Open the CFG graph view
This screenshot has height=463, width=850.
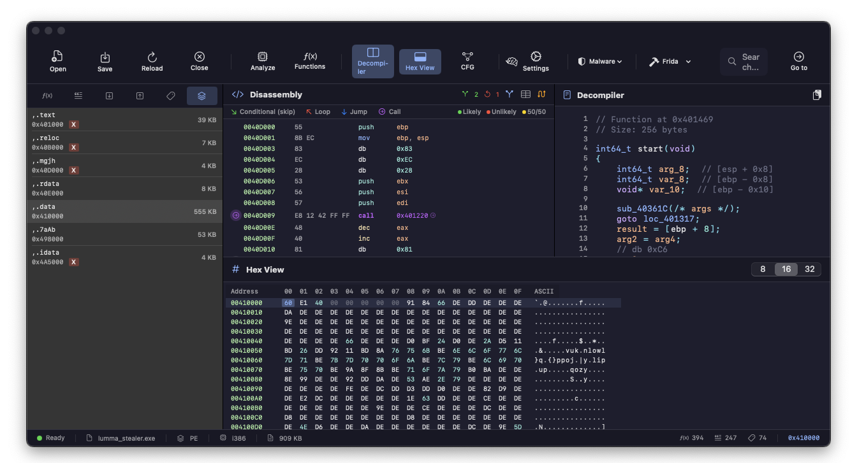coord(467,61)
